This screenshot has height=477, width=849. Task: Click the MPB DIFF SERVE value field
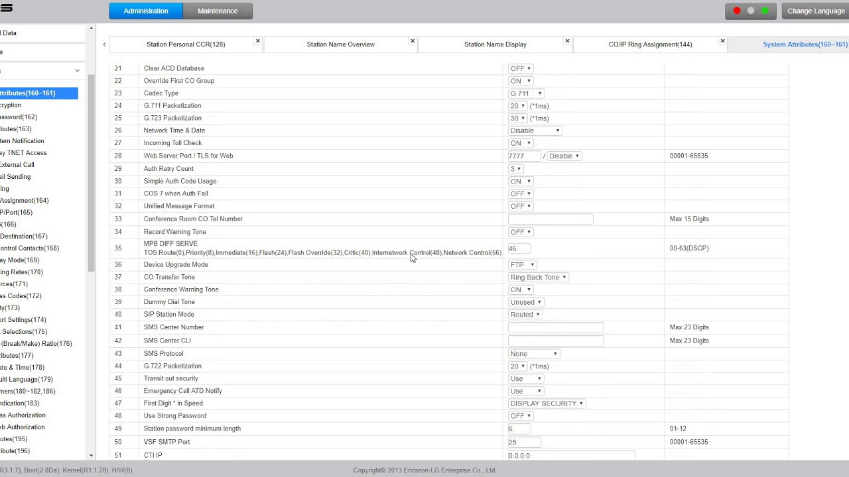(x=519, y=248)
